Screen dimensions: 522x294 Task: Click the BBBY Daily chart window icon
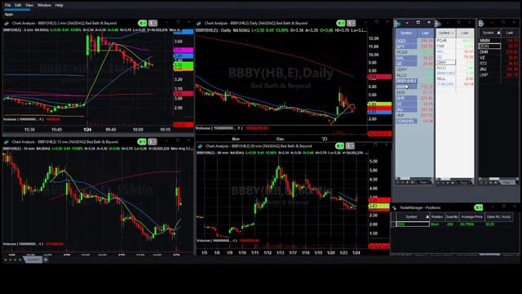click(199, 24)
